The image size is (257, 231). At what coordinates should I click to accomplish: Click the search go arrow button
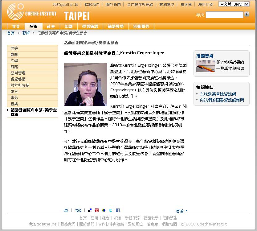click(x=247, y=14)
